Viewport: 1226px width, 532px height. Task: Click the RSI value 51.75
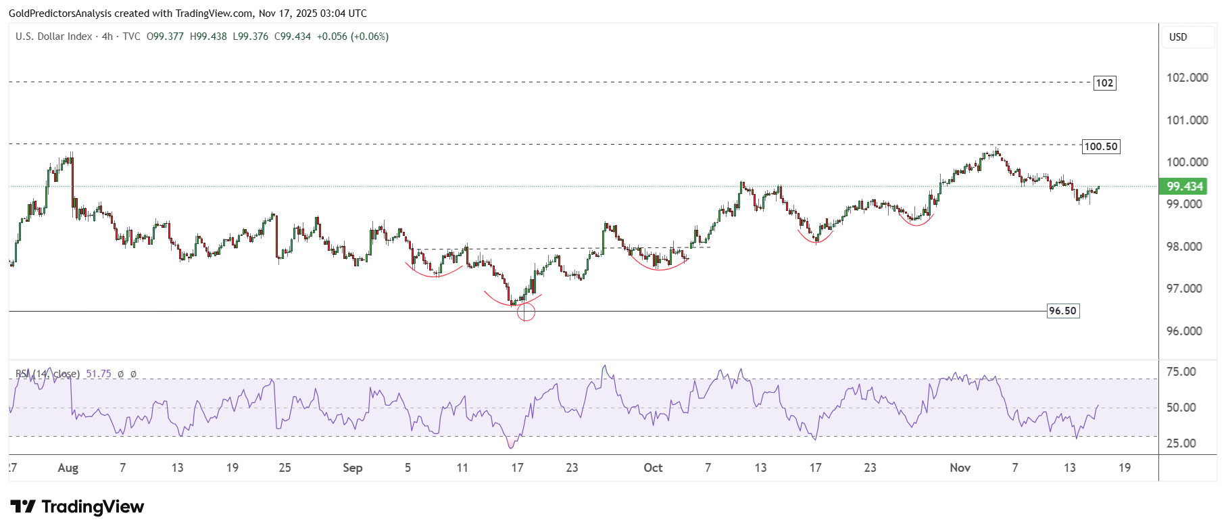click(x=99, y=374)
